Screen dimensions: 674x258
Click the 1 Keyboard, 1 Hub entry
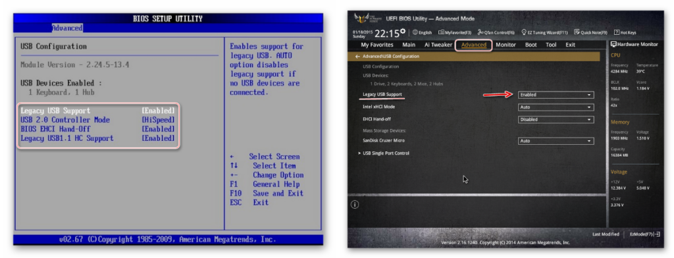[x=61, y=92]
